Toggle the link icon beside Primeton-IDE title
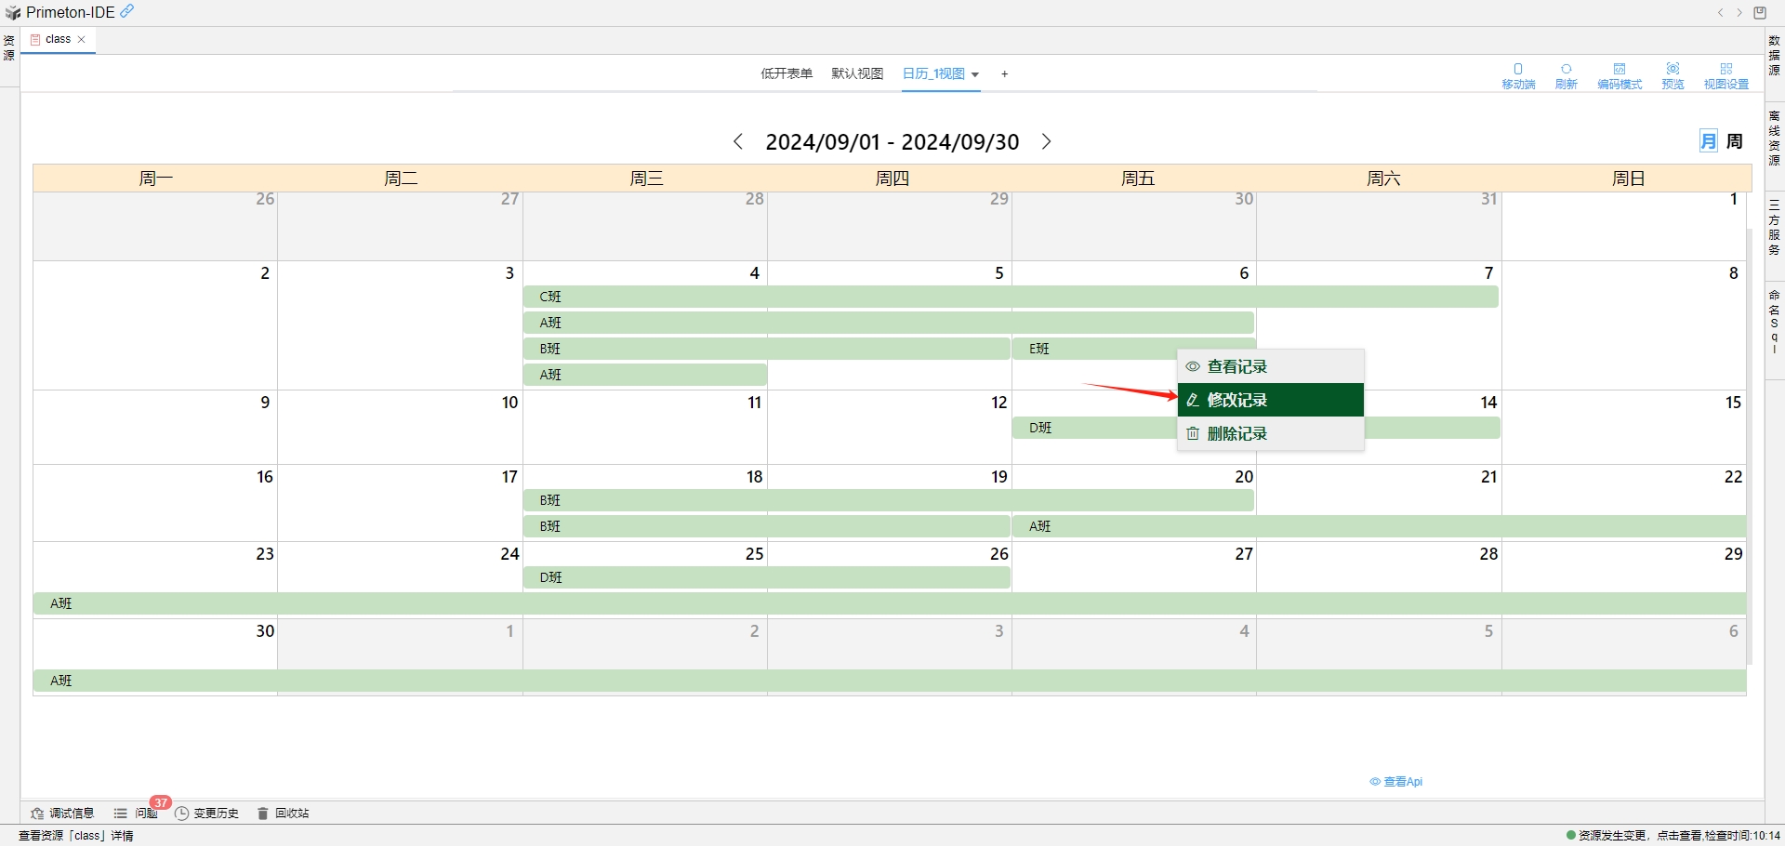The image size is (1785, 847). [126, 11]
